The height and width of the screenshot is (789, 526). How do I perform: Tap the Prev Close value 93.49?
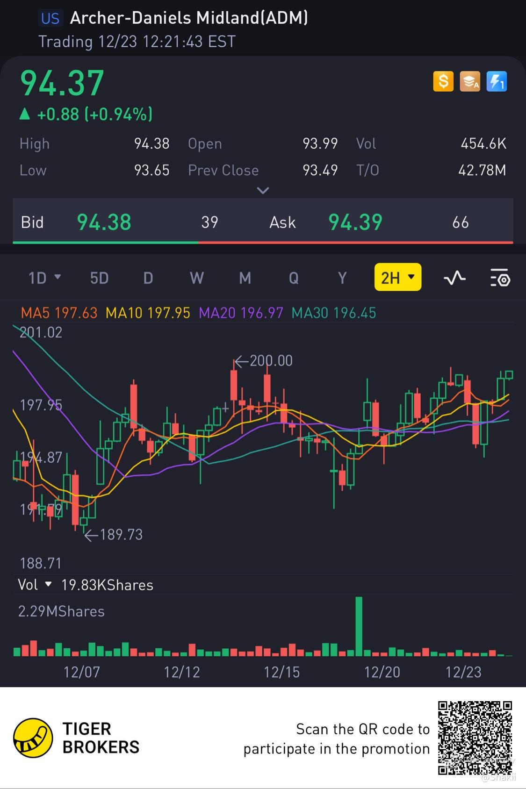coord(320,170)
